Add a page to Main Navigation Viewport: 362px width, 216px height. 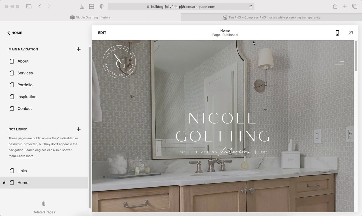[x=79, y=49]
